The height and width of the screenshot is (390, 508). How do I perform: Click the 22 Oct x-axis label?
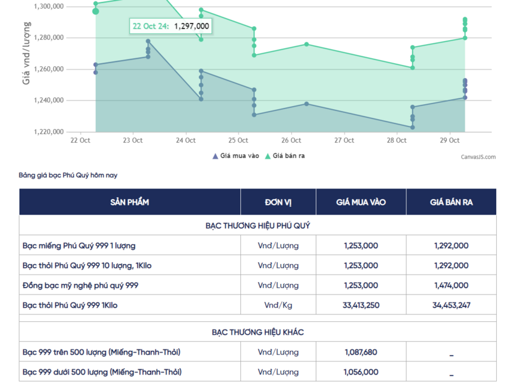pos(80,140)
